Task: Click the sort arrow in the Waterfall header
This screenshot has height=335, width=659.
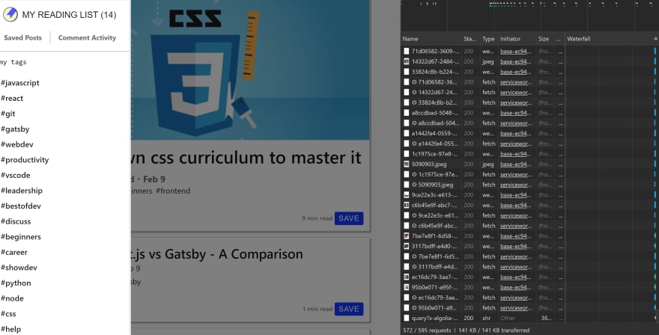Action: coord(655,39)
